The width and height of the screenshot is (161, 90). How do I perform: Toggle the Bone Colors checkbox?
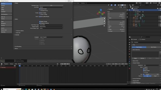point(144,70)
